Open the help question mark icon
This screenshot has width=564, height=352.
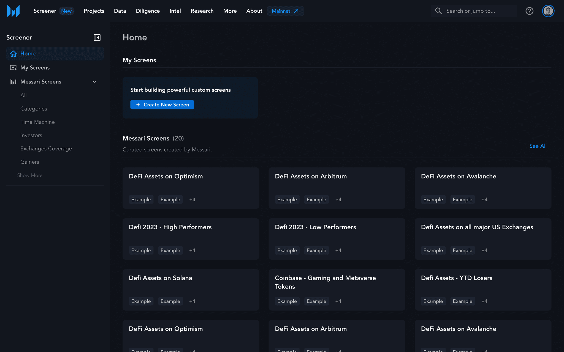(x=529, y=11)
